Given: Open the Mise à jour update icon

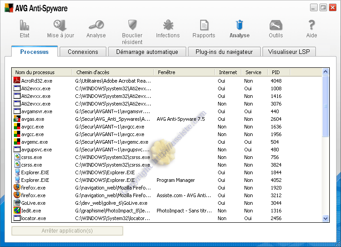Looking at the screenshot, I should (60, 25).
